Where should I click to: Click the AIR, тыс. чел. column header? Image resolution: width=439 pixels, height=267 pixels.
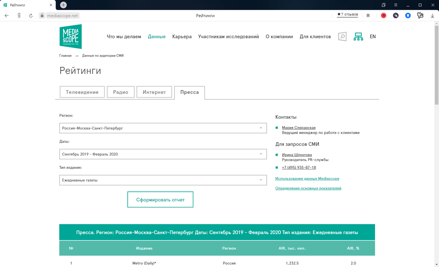coord(292,248)
